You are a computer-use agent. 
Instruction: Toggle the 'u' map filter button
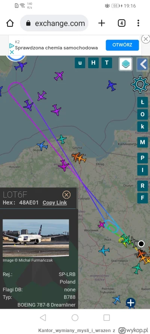point(80,63)
